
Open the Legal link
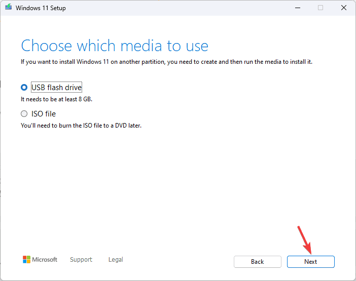pyautogui.click(x=116, y=259)
